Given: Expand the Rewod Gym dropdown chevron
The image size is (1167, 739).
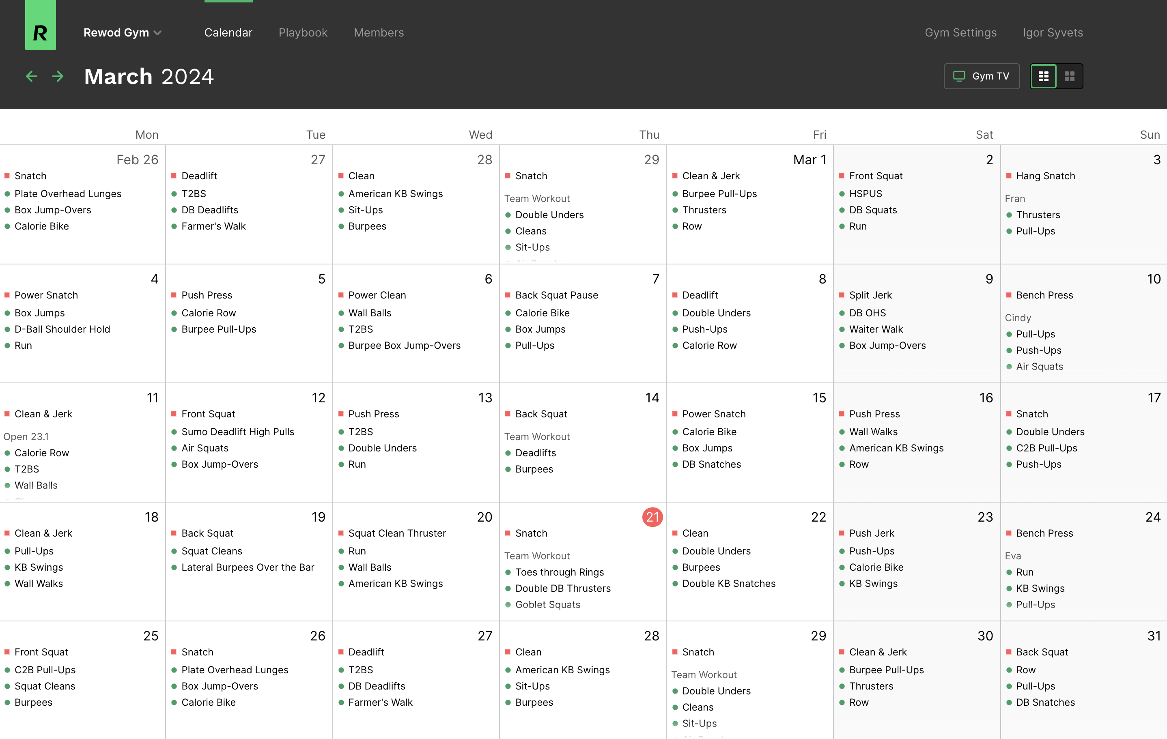Looking at the screenshot, I should click(x=157, y=33).
